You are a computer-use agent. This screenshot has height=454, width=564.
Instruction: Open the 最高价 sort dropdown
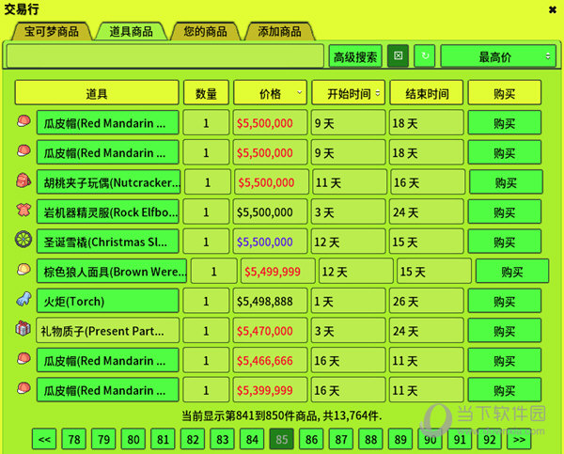(498, 56)
